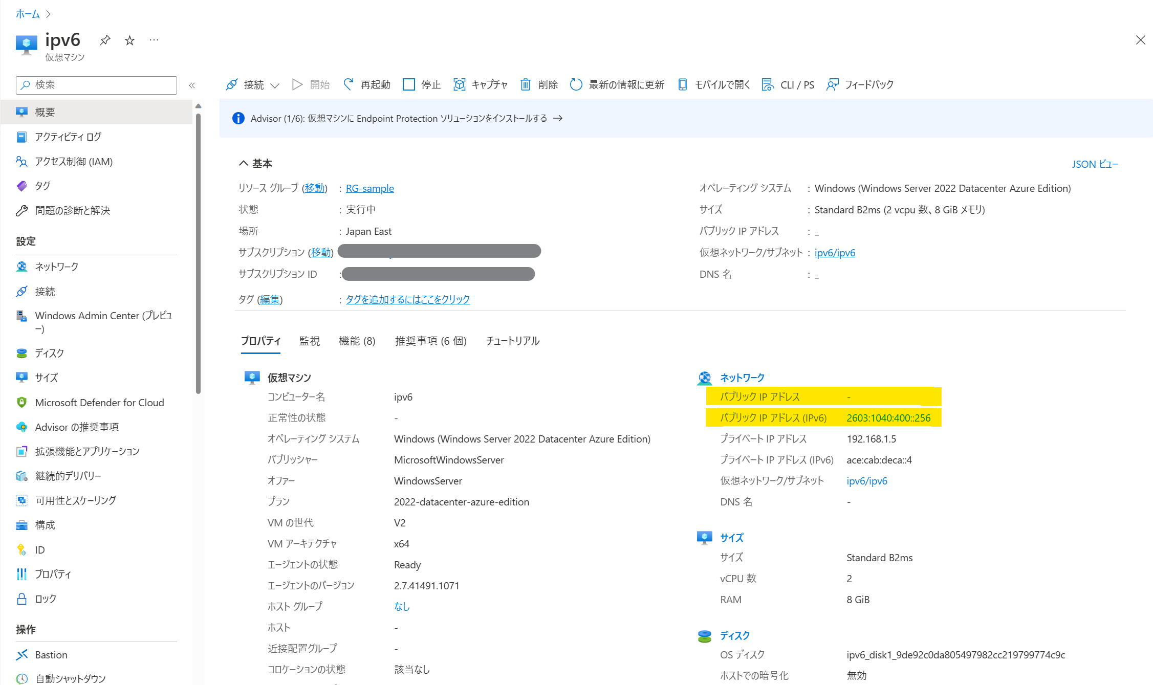Switch to the 推奨事項 (6 個) tab
The width and height of the screenshot is (1153, 685).
(x=430, y=341)
